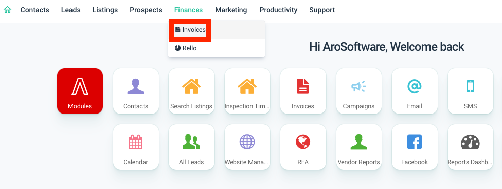Open the Website Manager globe tile
Screen dimensions: 502x189
(247, 147)
